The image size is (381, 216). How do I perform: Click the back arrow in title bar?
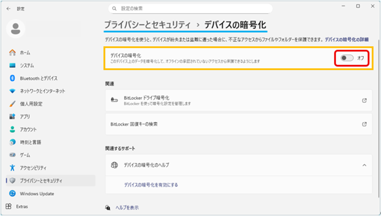9,9
